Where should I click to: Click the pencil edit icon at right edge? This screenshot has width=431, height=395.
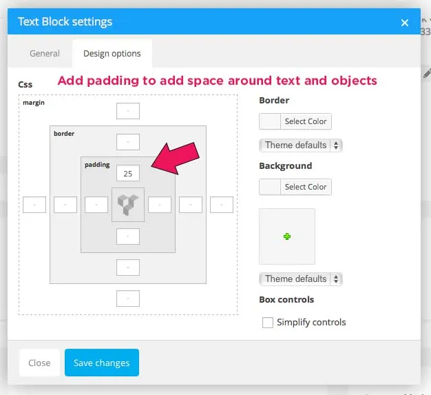click(427, 72)
